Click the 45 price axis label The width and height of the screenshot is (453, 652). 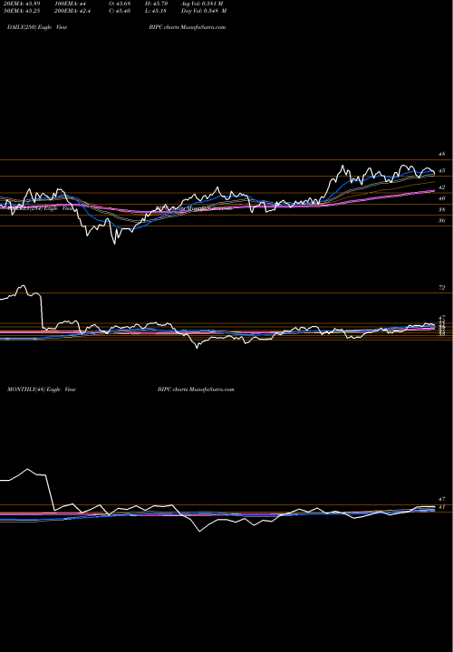click(x=441, y=170)
